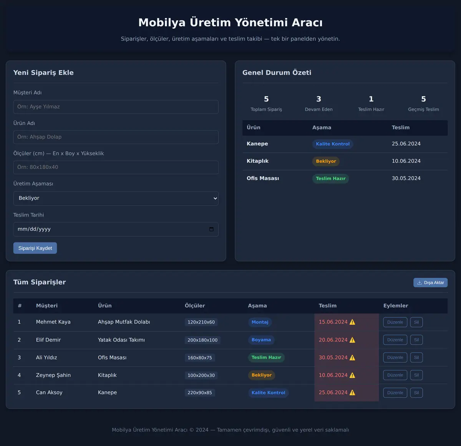Click the warning icon beside 25.06.2024 in Tüm Siparişler
This screenshot has width=461, height=446.
click(352, 392)
